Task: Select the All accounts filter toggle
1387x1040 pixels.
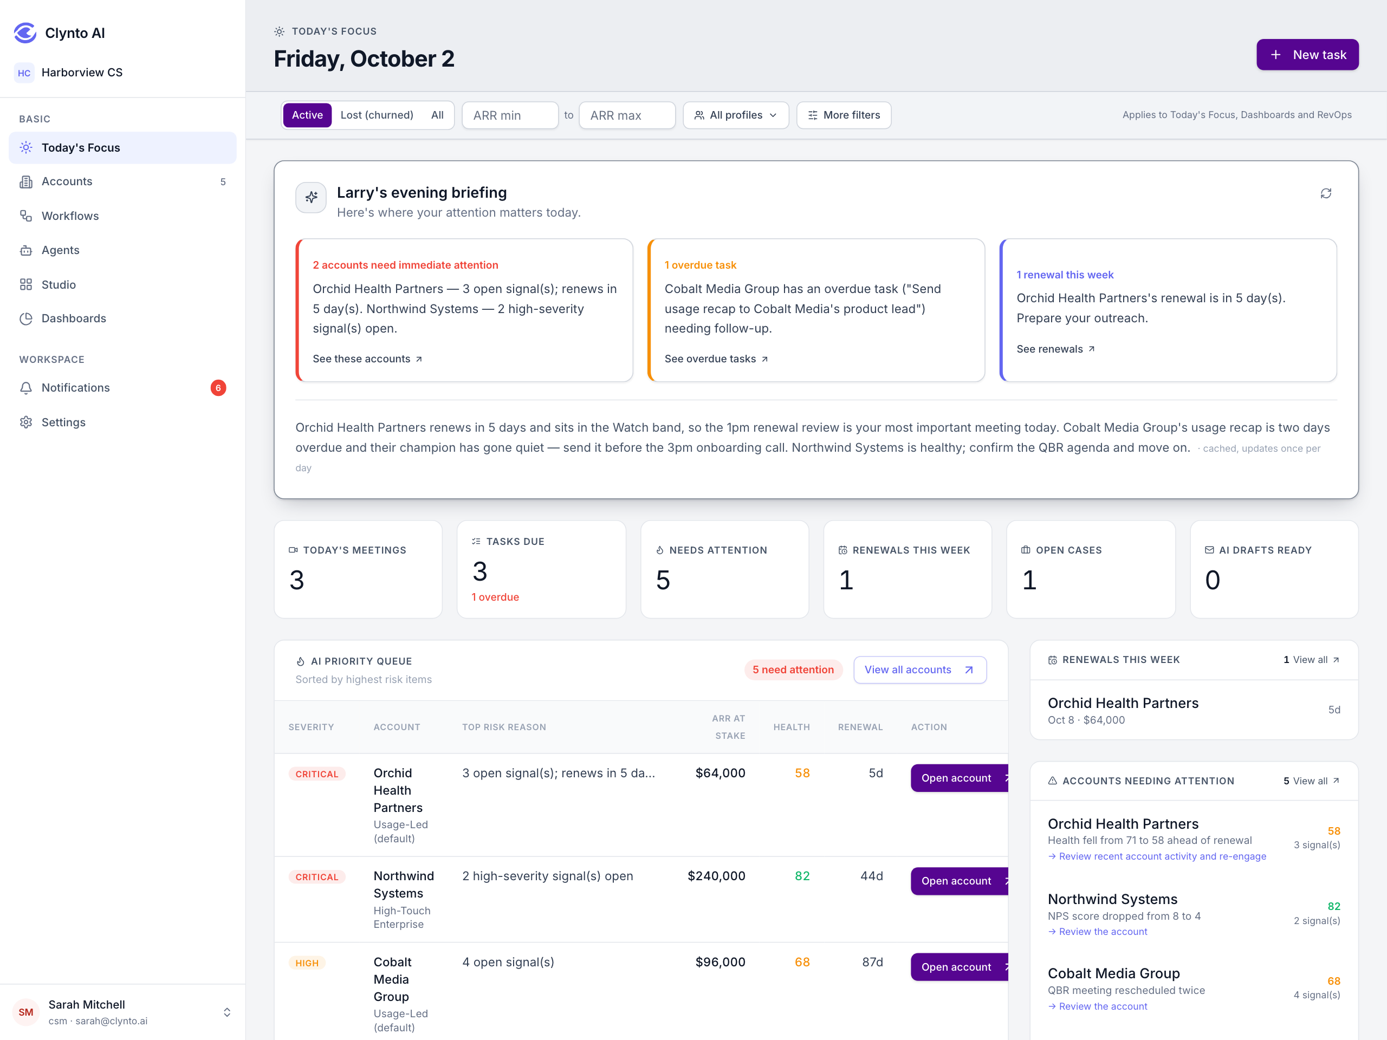Action: point(437,115)
